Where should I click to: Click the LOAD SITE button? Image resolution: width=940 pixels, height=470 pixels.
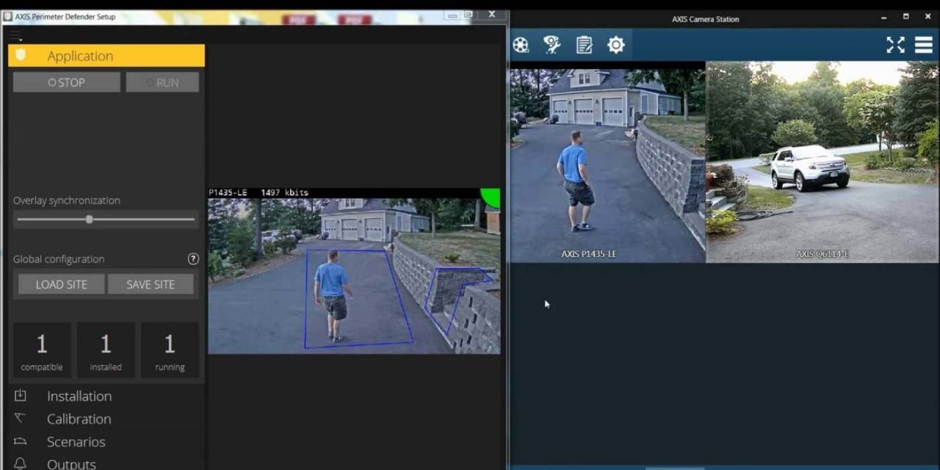61,285
